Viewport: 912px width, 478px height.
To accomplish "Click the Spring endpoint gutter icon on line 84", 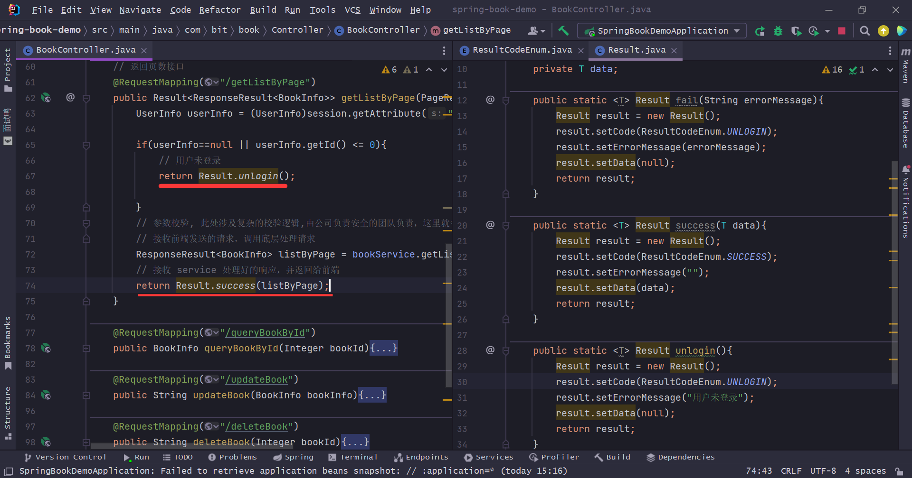I will pos(46,395).
